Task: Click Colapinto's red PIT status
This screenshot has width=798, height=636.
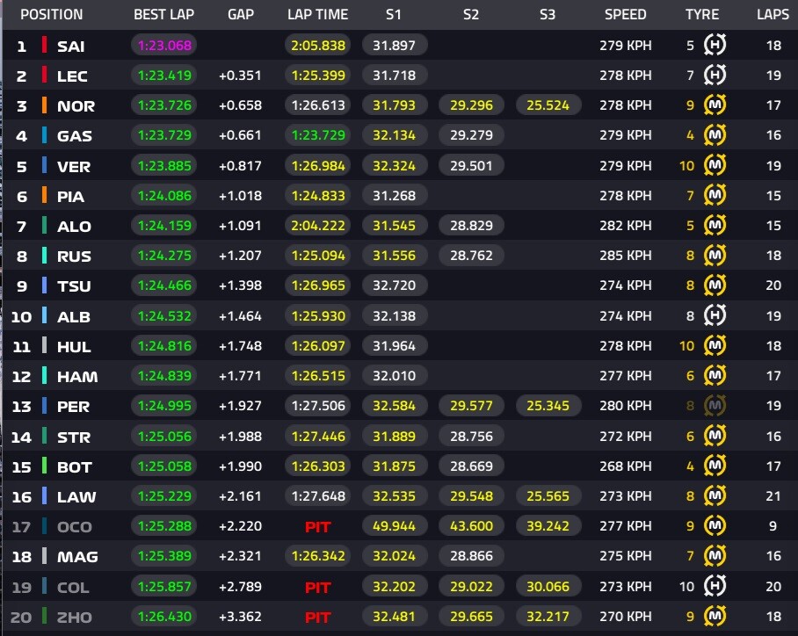Action: (317, 587)
